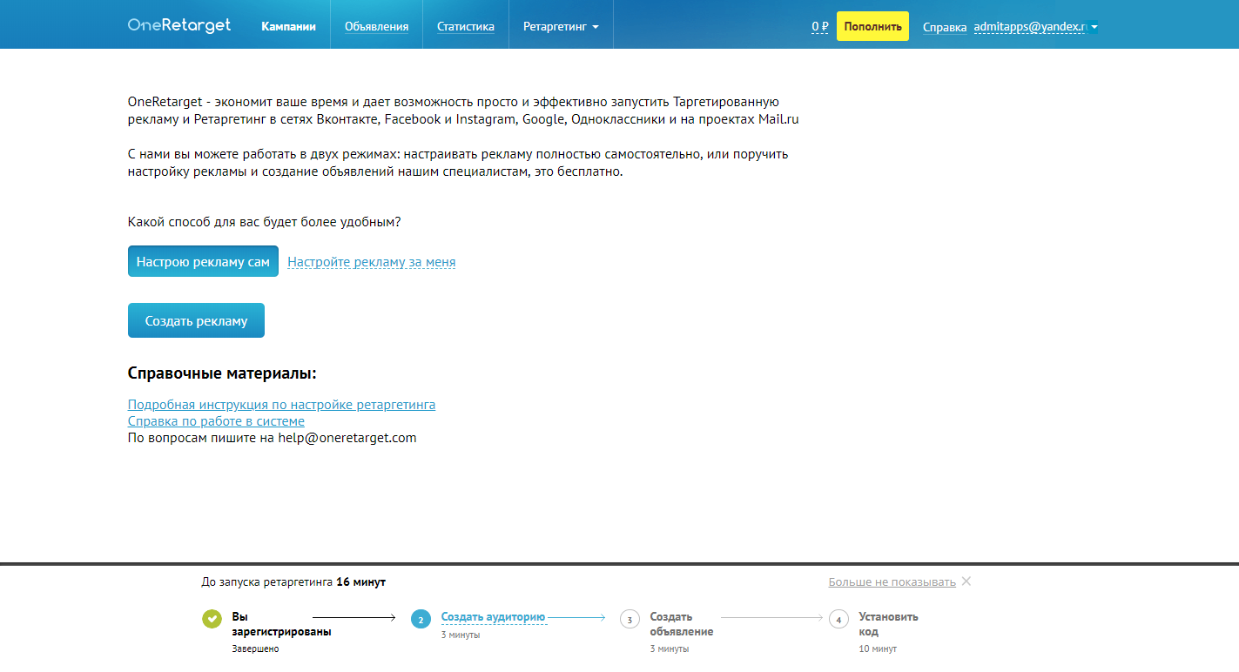1239x672 pixels.
Task: Open the Ретаргетинг dropdown menu
Action: tap(559, 25)
